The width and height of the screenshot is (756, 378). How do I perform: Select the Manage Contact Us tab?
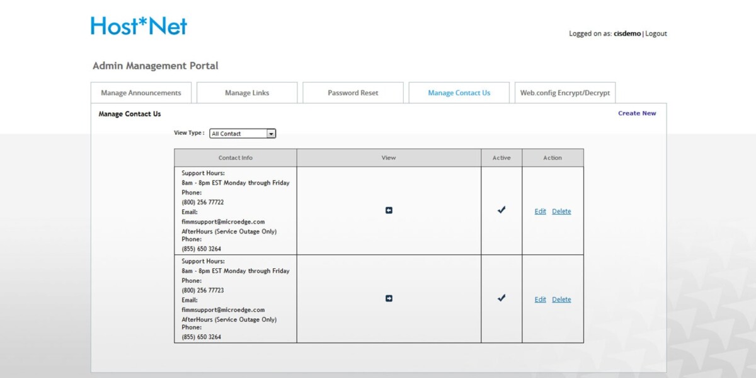click(x=459, y=93)
